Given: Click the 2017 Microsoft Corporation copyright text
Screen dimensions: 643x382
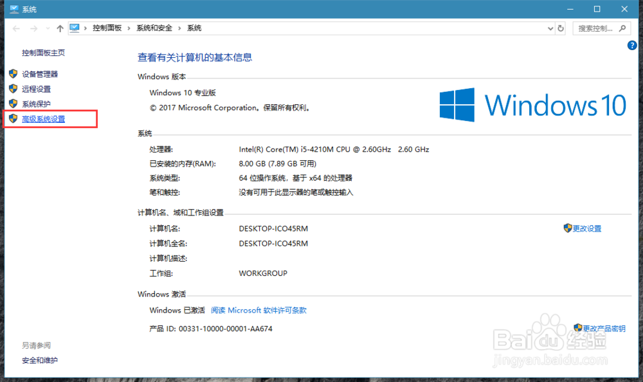Looking at the screenshot, I should [230, 108].
